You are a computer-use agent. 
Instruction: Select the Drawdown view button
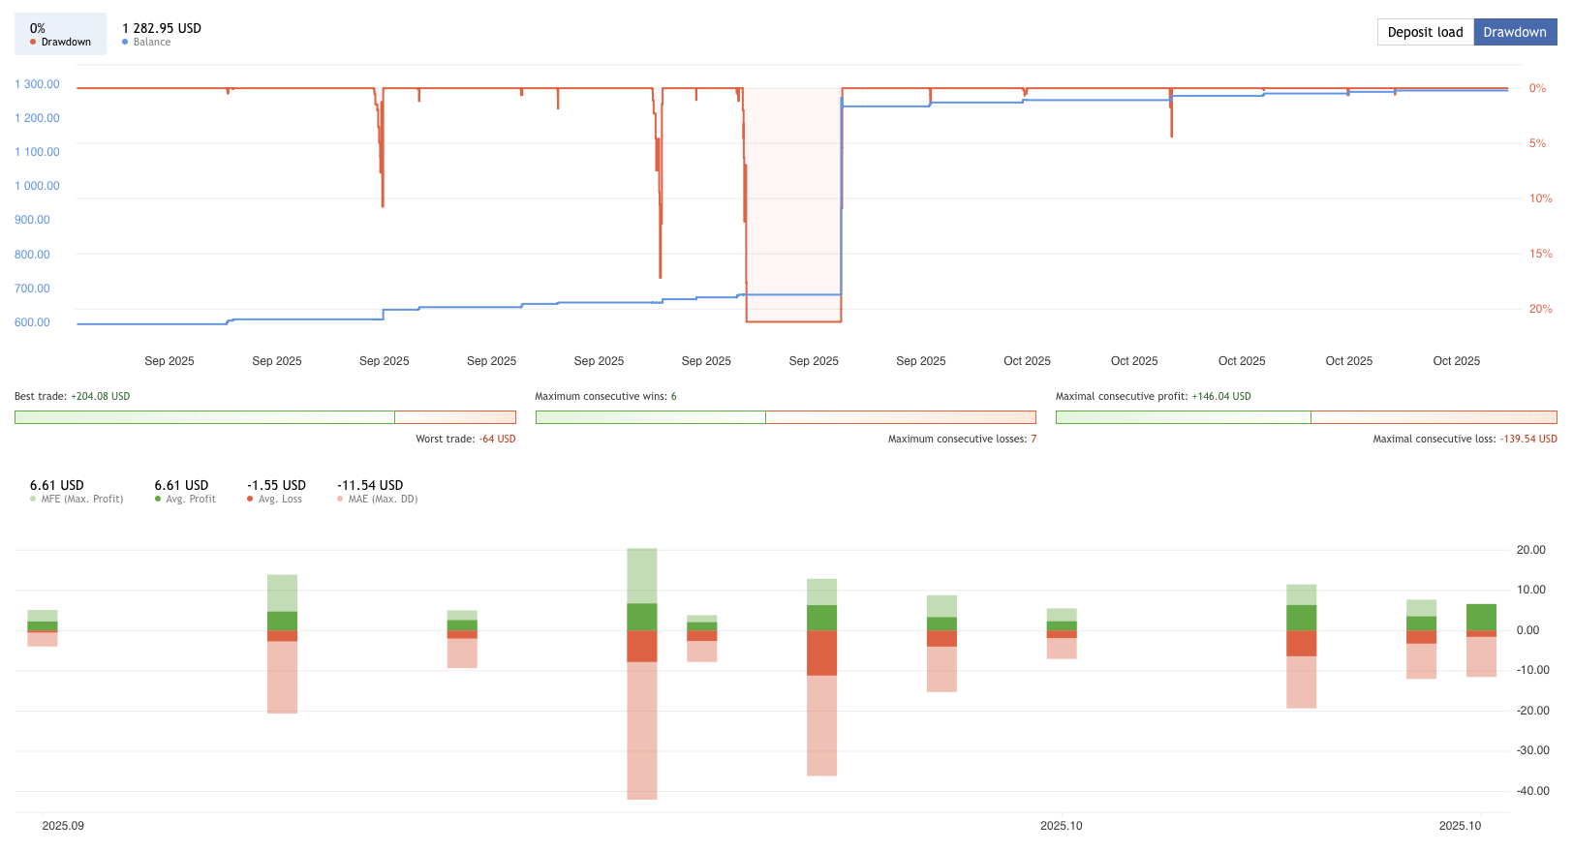point(1514,32)
